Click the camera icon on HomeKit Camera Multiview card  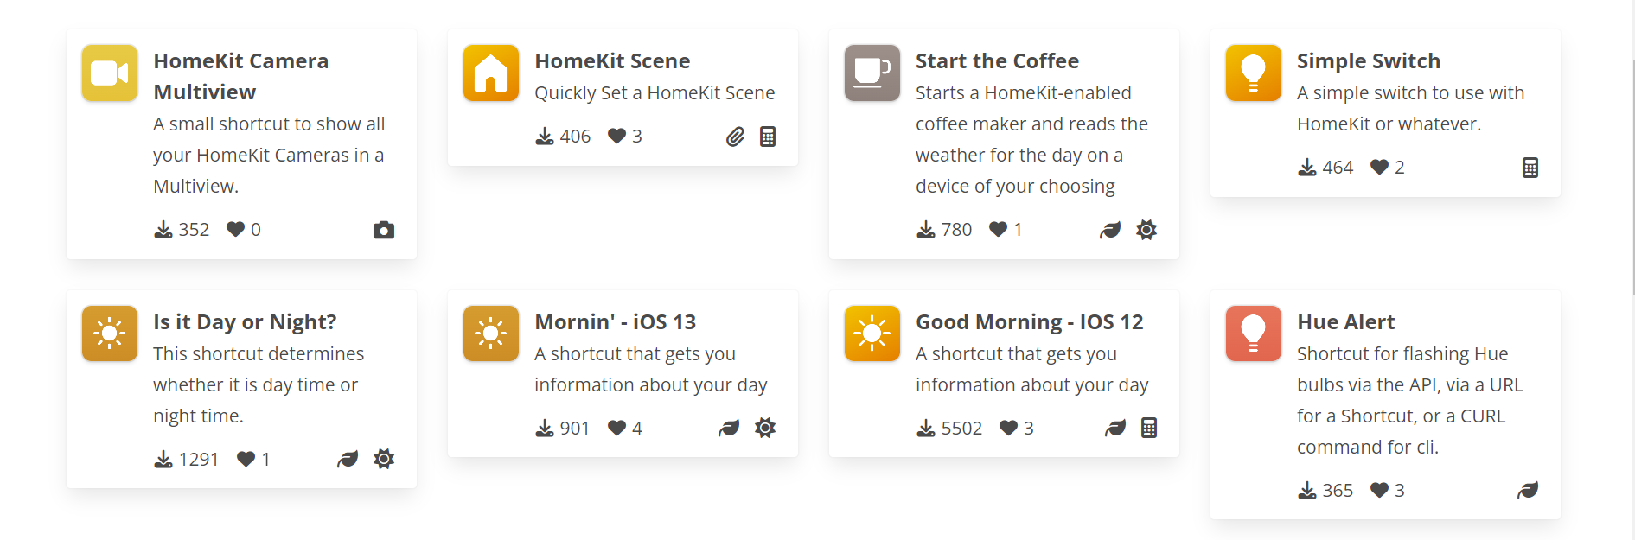point(109,73)
